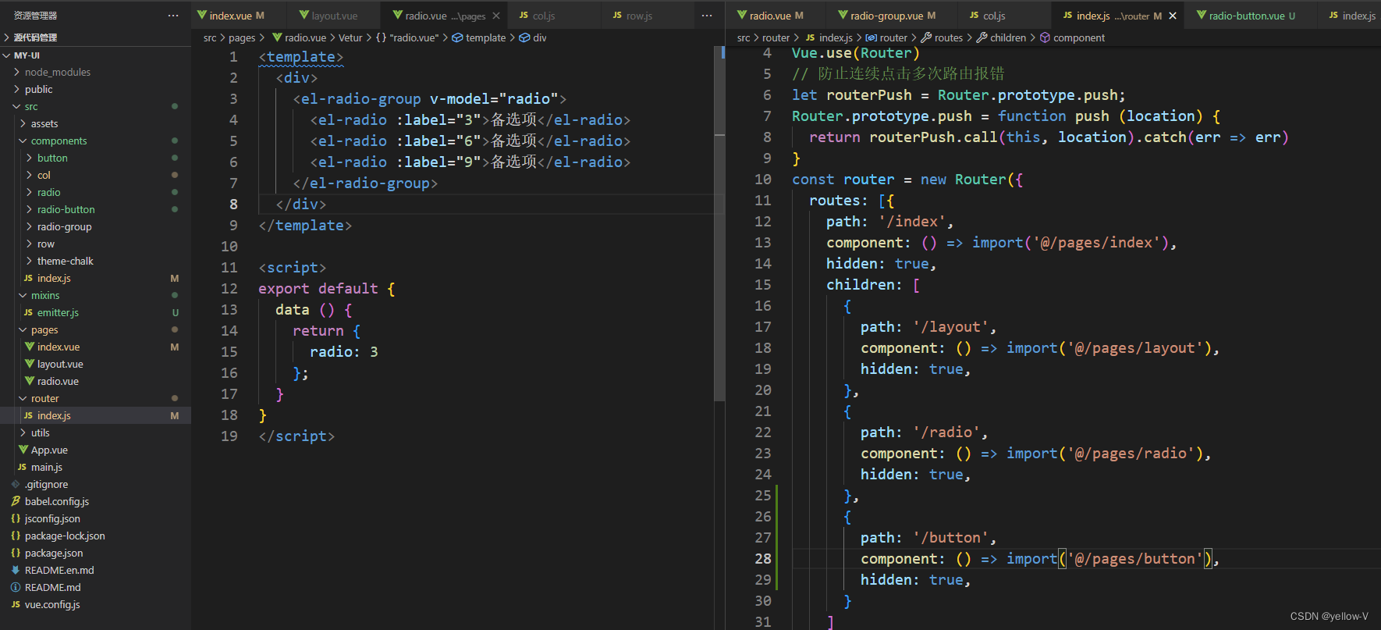The height and width of the screenshot is (630, 1381).
Task: Switch to right editor radio.vue tab
Action: (776, 16)
